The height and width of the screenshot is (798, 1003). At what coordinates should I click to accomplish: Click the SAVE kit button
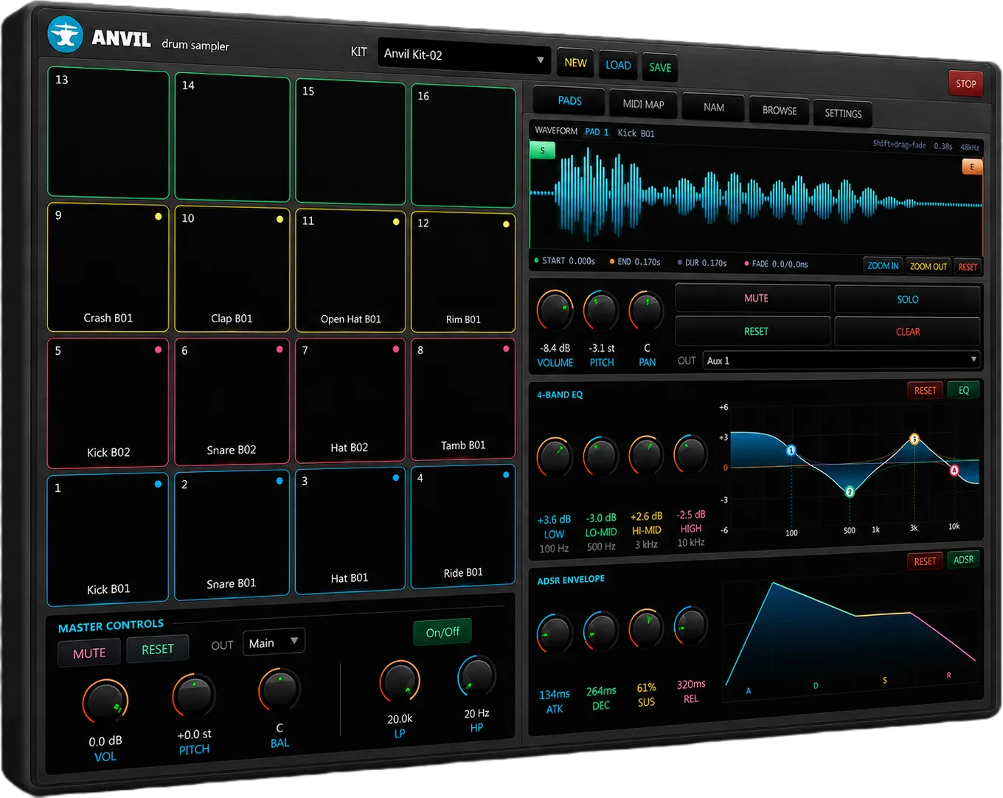(660, 67)
